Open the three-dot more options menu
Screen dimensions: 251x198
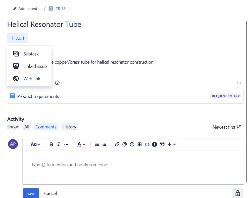(239, 83)
